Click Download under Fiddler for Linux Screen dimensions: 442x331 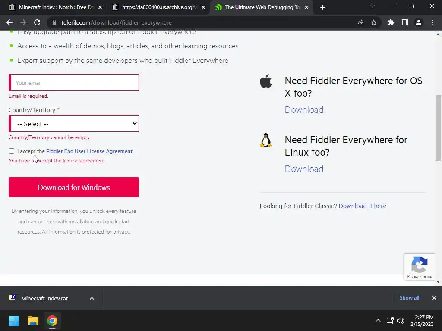(x=304, y=169)
